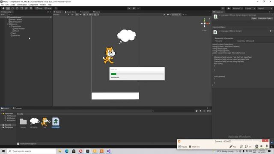The image size is (274, 154).
Task: Open the custom editor tools icon
Action: click(31, 8)
